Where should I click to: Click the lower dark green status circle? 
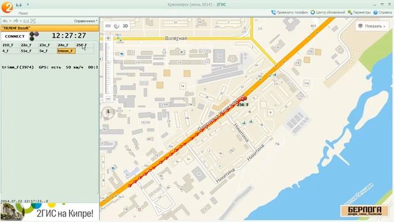click(x=32, y=38)
